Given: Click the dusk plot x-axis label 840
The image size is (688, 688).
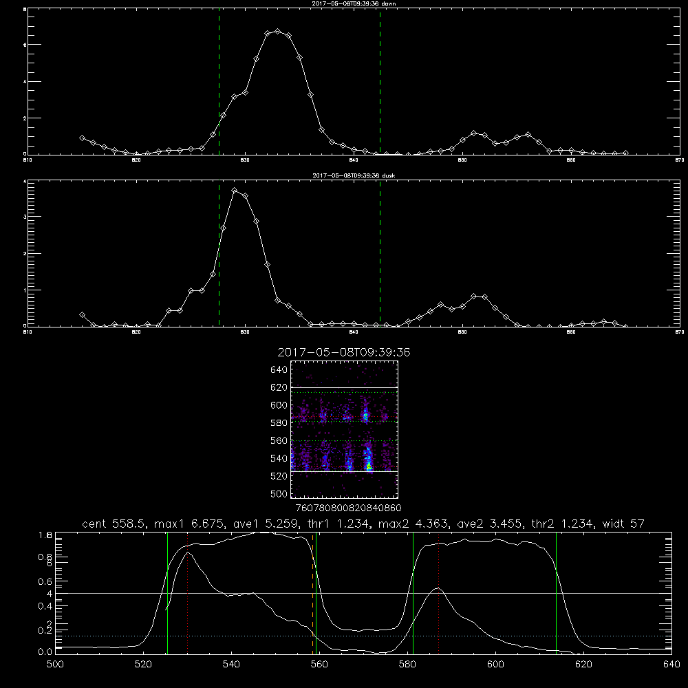Looking at the screenshot, I should [x=354, y=332].
